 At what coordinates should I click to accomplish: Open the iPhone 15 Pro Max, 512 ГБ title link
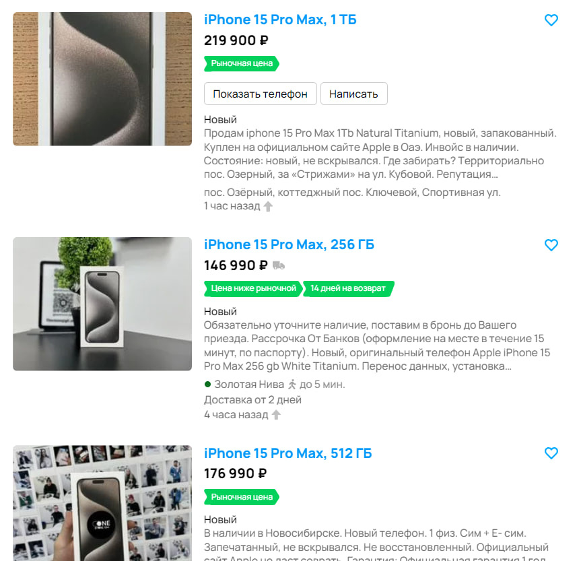click(287, 453)
